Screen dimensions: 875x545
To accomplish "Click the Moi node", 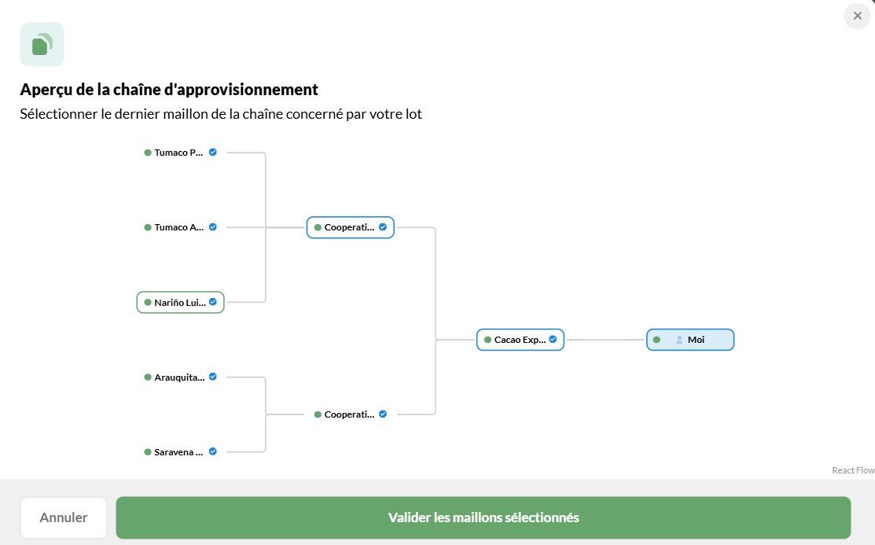I will 690,340.
